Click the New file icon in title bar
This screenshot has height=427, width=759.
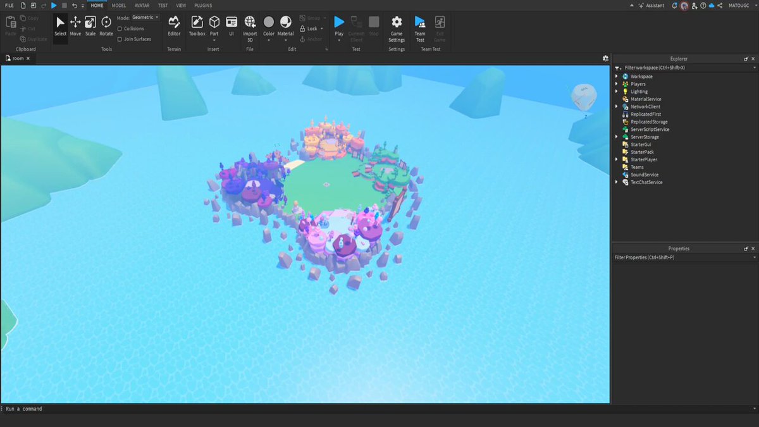[23, 5]
